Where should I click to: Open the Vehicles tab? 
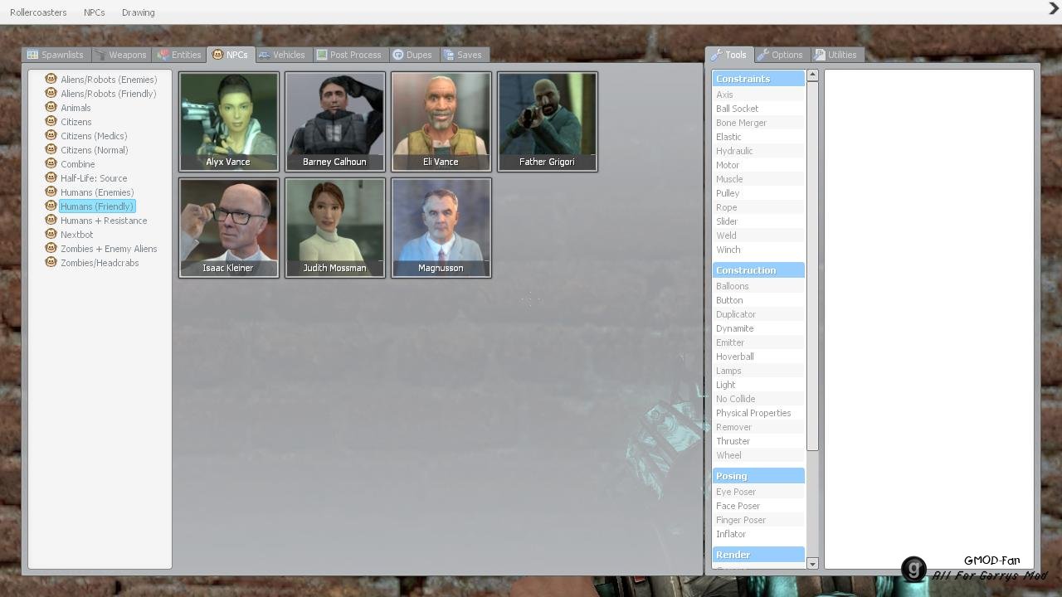[x=282, y=55]
